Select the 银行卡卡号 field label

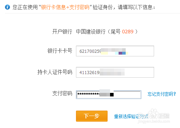click(x=60, y=51)
